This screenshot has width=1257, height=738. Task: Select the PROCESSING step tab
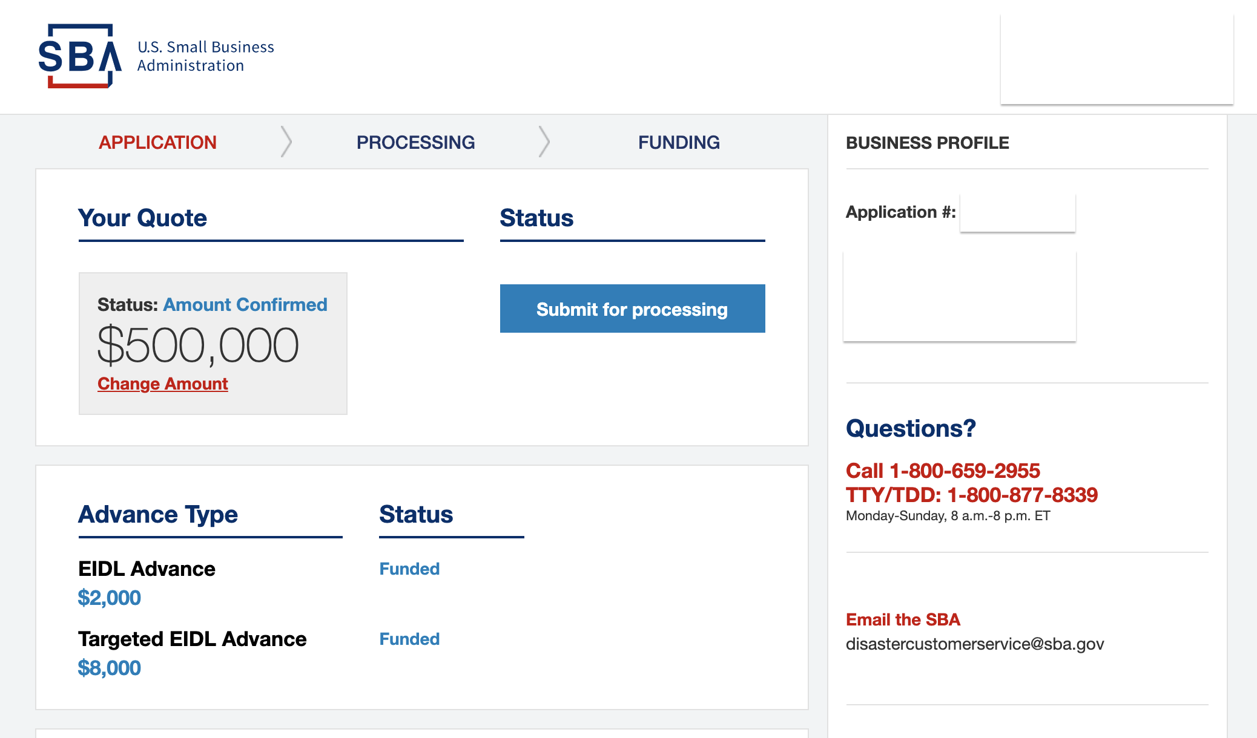point(415,142)
